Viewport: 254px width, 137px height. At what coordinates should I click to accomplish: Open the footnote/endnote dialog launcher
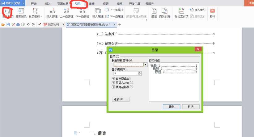coord(146,20)
